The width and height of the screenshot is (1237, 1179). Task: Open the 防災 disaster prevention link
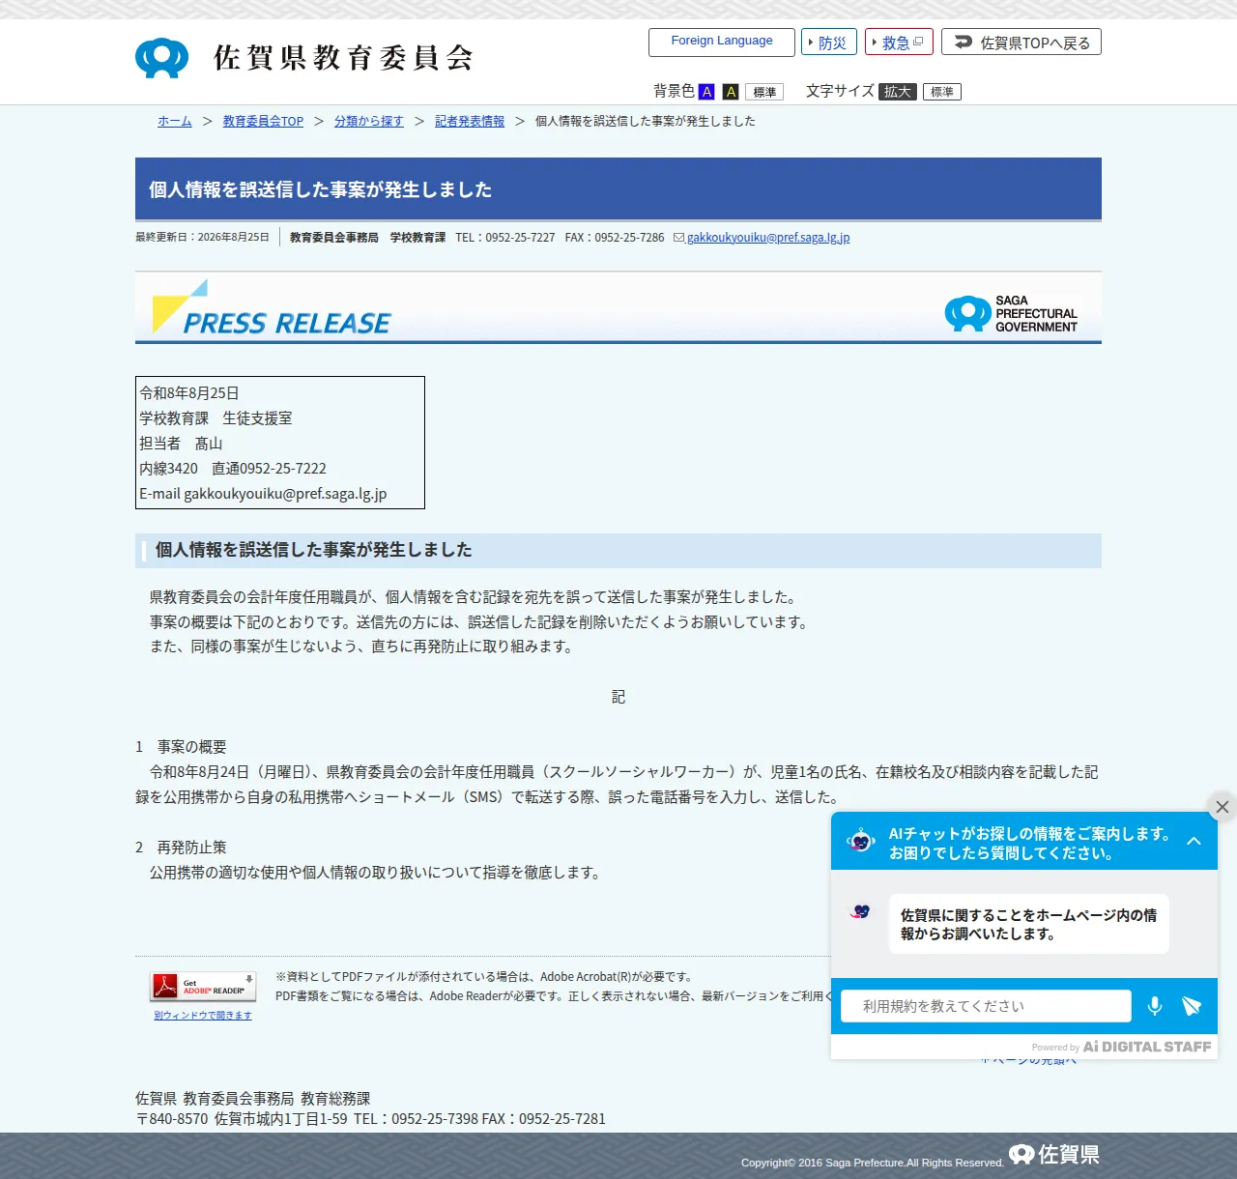[x=829, y=43]
